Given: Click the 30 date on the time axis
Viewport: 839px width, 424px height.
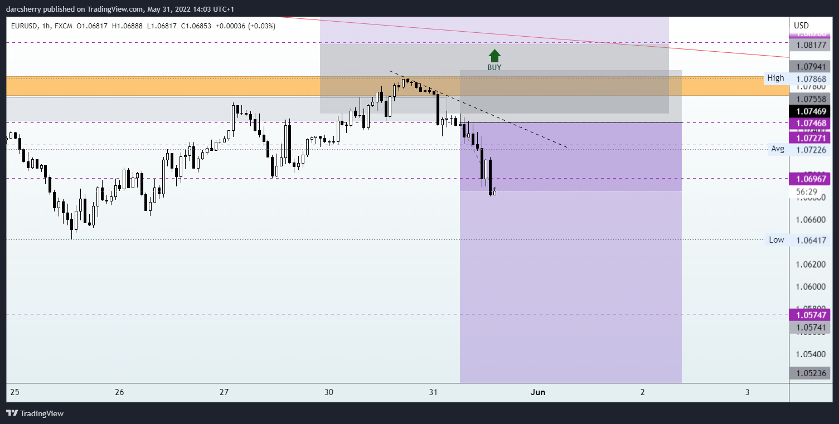Looking at the screenshot, I should pos(329,392).
